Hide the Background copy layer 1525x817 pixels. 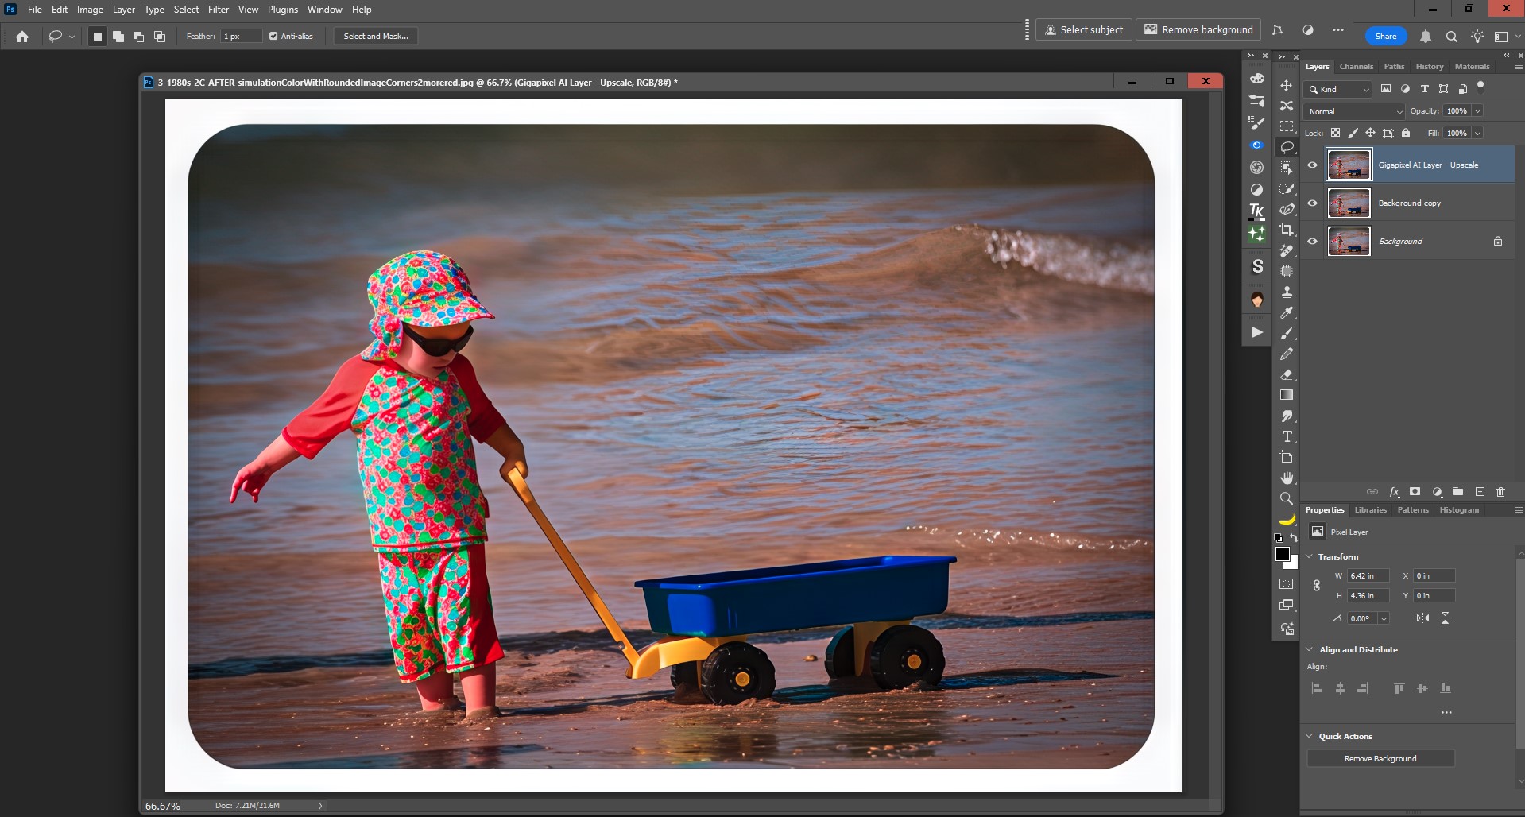coord(1313,203)
